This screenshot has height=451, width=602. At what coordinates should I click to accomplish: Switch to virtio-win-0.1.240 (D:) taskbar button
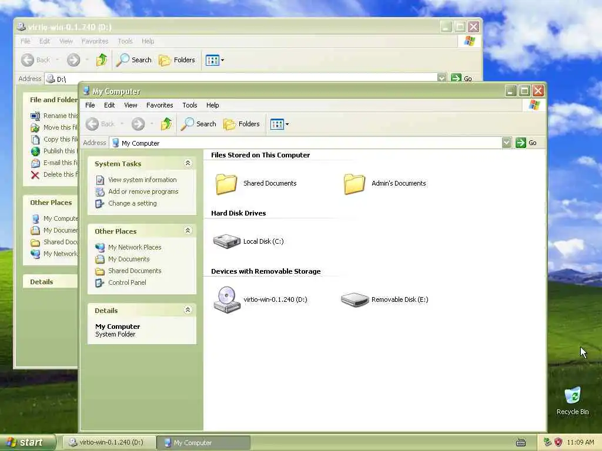109,442
